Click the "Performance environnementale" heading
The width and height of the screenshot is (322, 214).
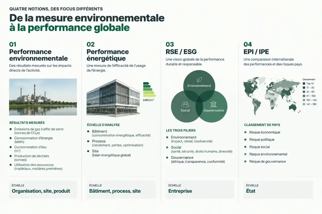[x=38, y=55]
